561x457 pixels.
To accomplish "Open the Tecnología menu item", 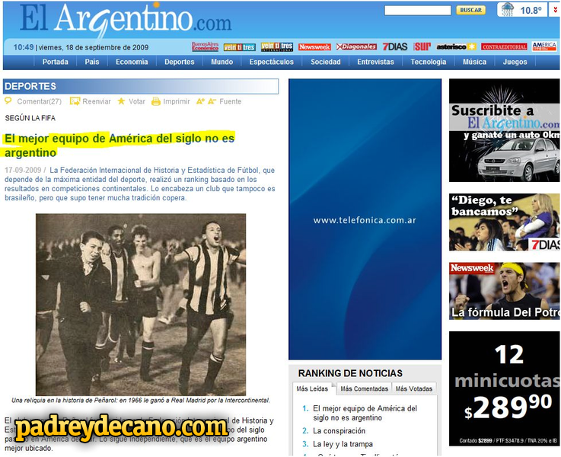I will tap(429, 62).
